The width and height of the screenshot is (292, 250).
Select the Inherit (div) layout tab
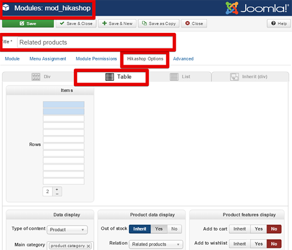point(250,76)
